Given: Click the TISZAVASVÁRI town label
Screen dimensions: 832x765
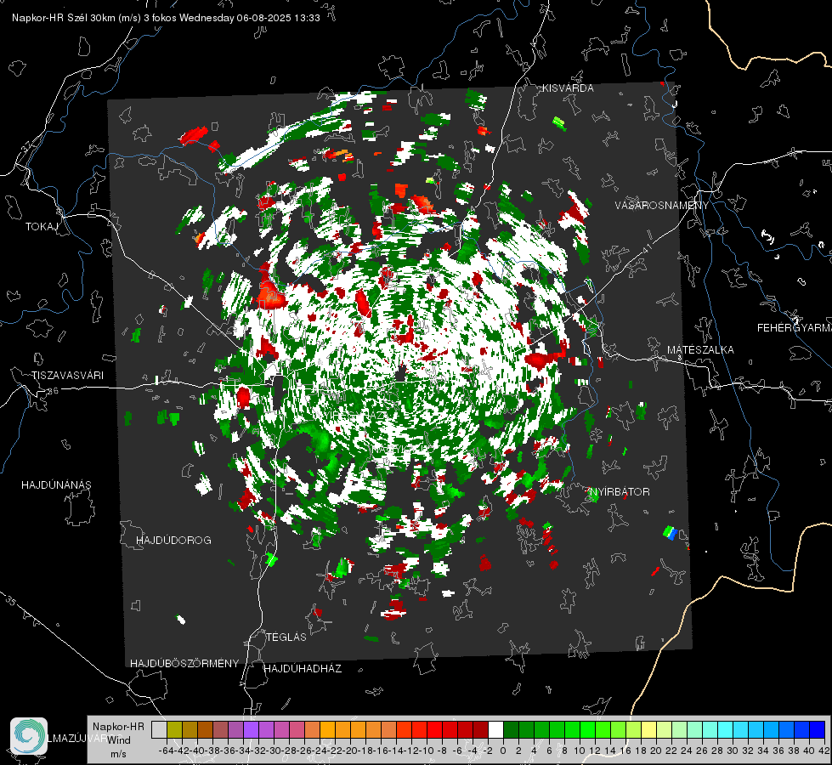Looking at the screenshot, I should pyautogui.click(x=67, y=376).
